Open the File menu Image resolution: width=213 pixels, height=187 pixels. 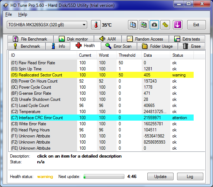(x=9, y=14)
